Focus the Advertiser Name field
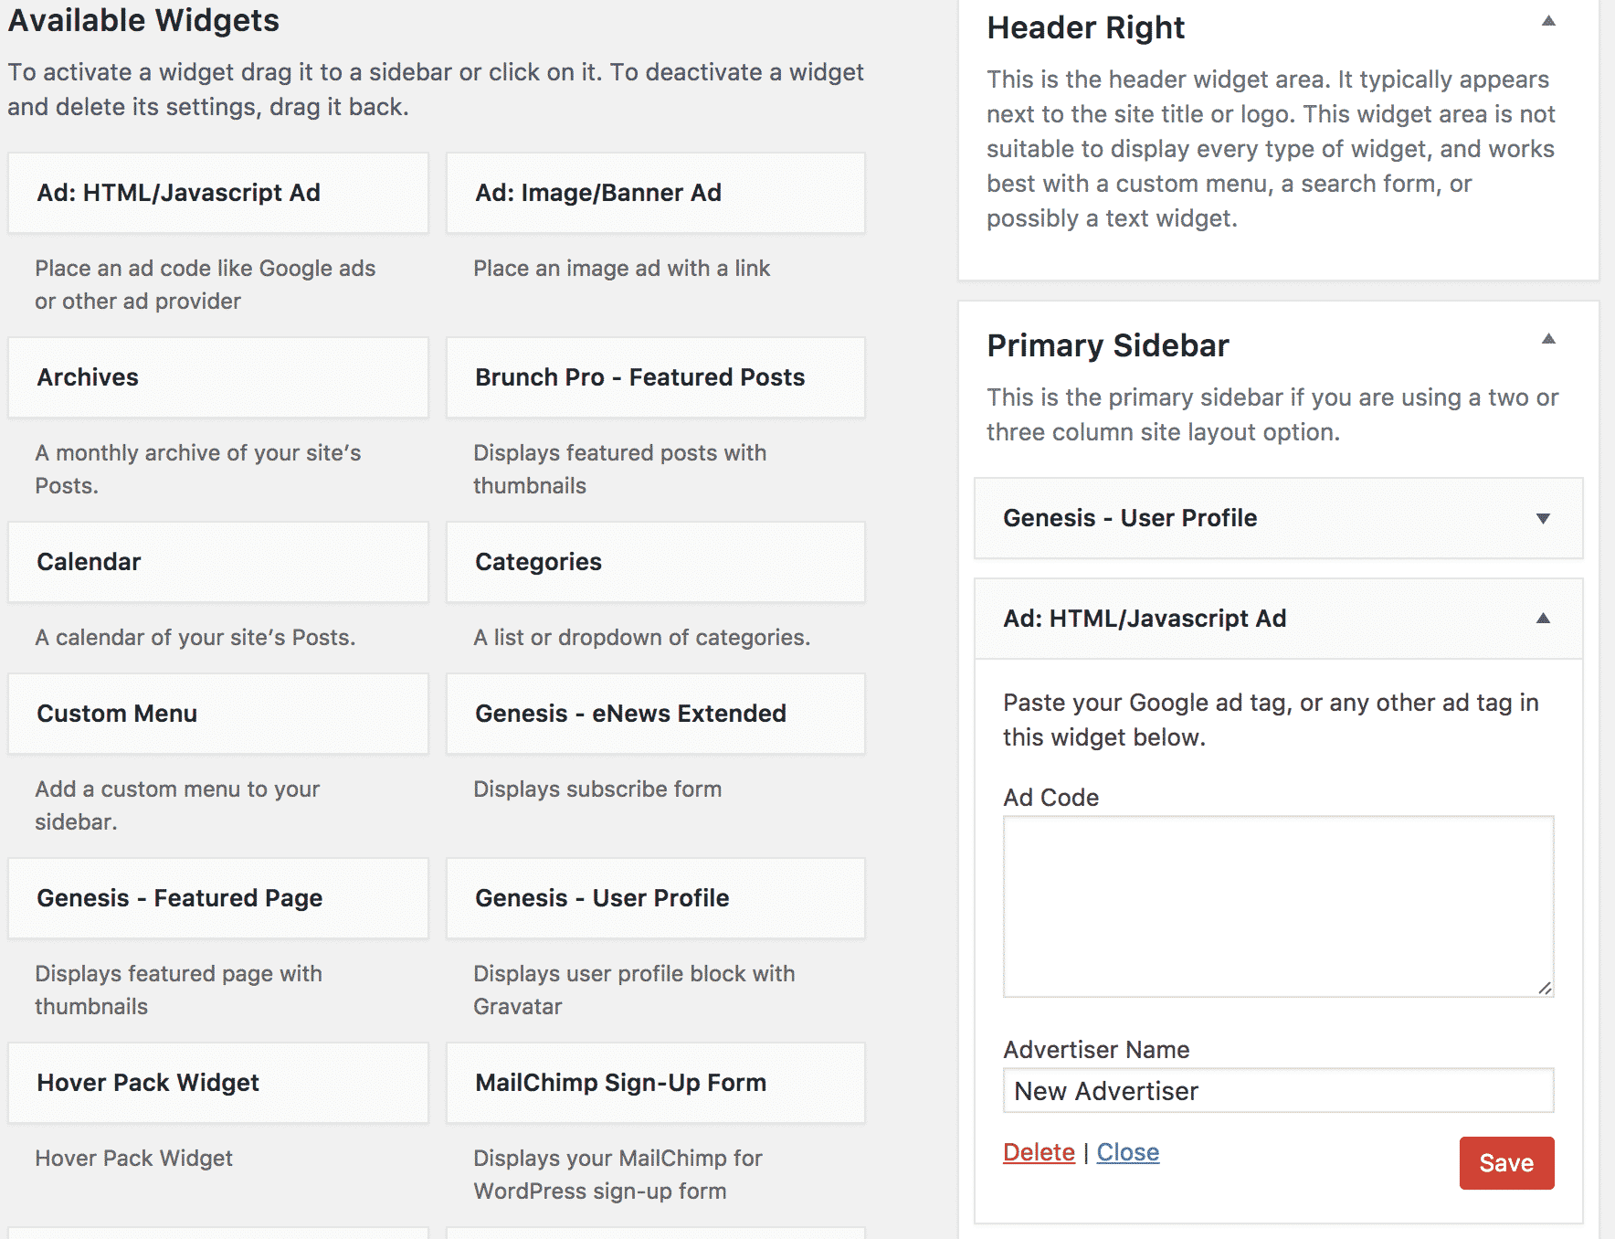 pos(1278,1090)
